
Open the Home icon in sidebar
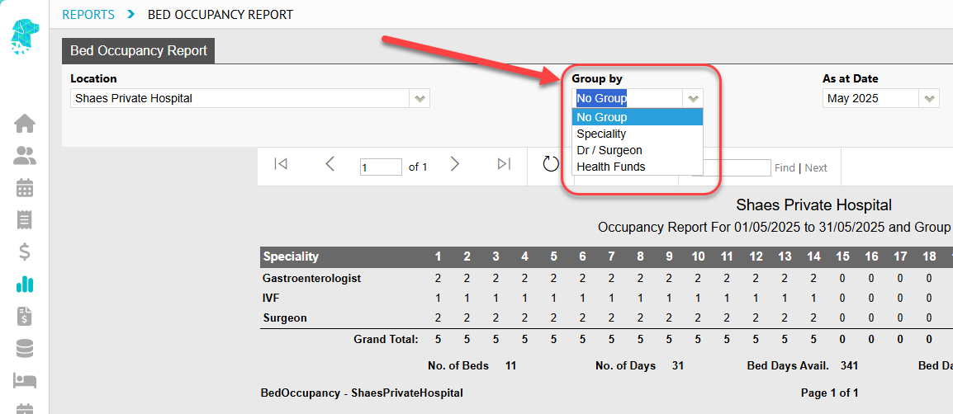[x=25, y=123]
